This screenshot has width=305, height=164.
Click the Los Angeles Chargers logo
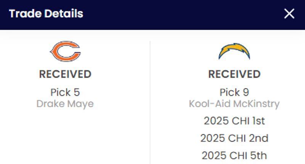234,51
